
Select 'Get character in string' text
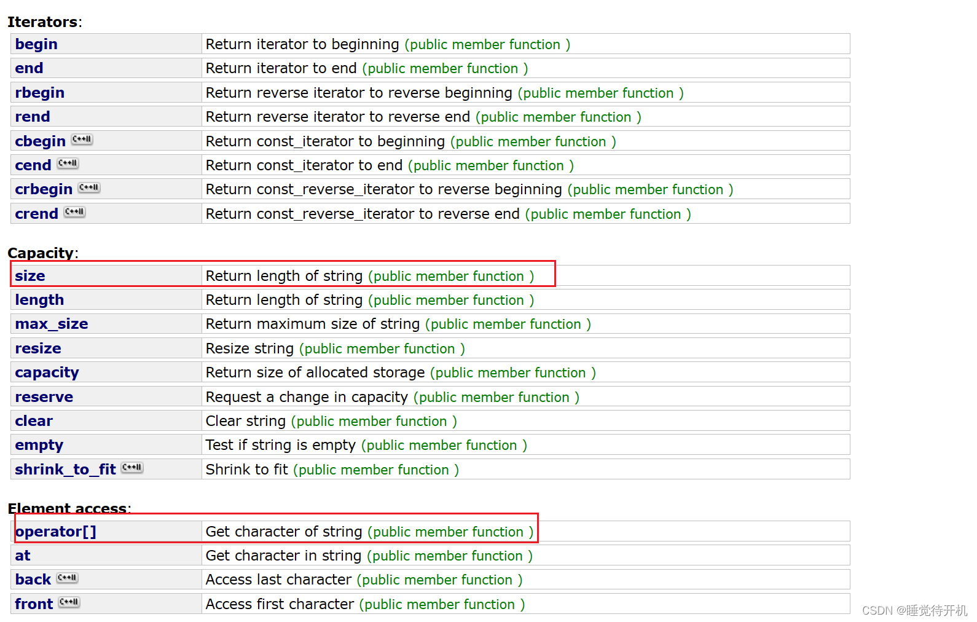click(283, 556)
